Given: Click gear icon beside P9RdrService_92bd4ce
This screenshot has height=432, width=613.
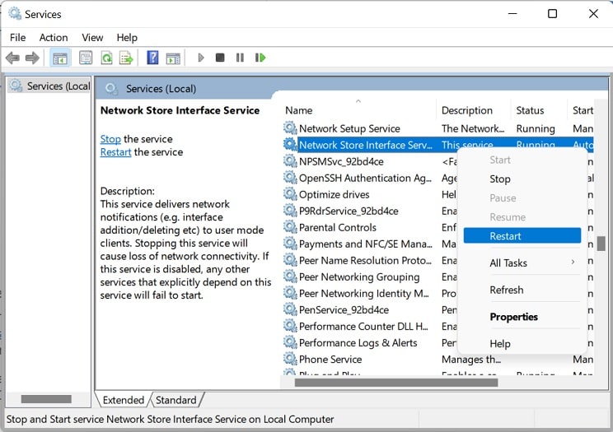Looking at the screenshot, I should [x=290, y=210].
